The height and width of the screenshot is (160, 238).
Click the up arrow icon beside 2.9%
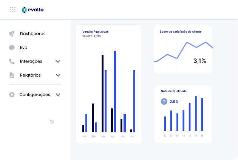tap(164, 102)
